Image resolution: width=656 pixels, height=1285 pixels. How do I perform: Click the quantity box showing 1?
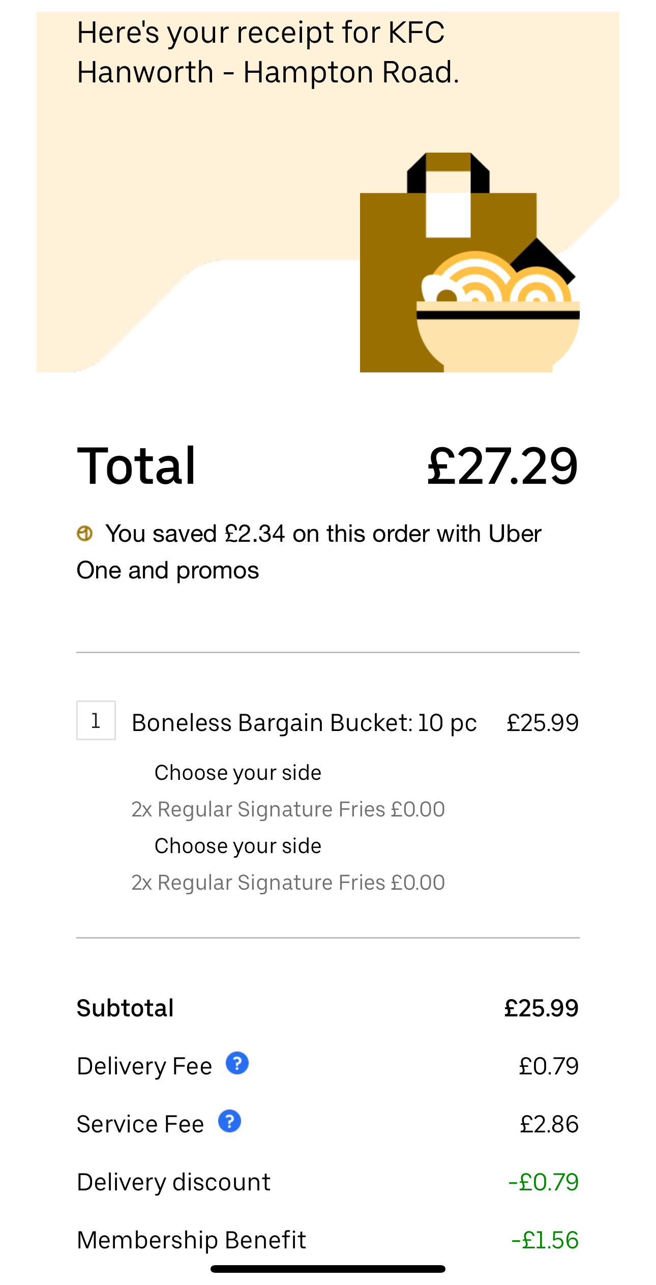point(96,720)
